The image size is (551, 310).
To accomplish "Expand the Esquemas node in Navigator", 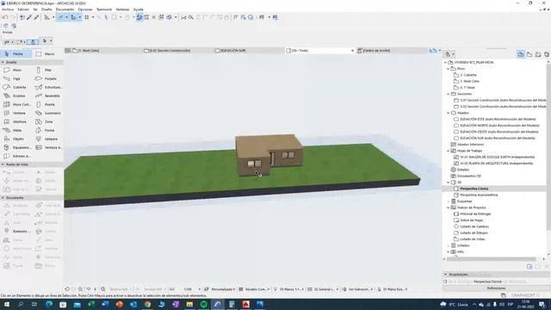I will (449, 201).
